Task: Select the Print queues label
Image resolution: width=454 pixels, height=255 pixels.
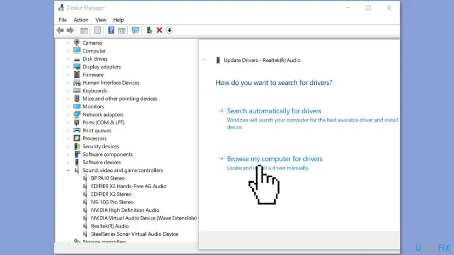Action: pyautogui.click(x=97, y=130)
